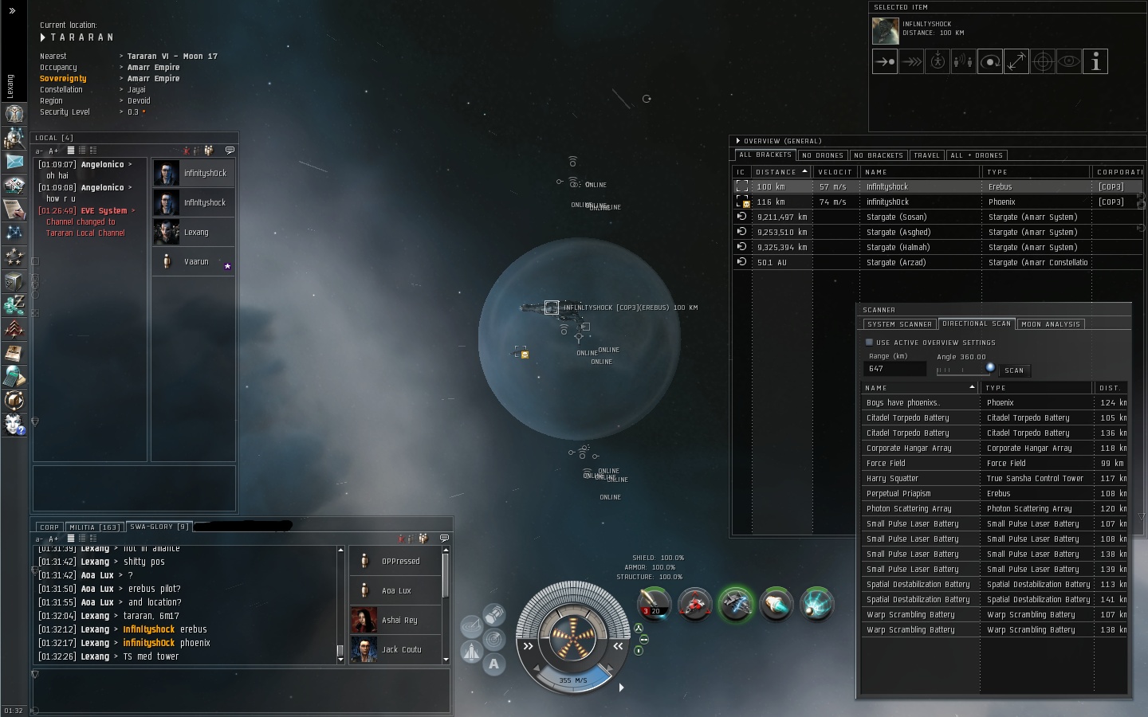The image size is (1148, 717).
Task: Show info for selected Infinityshock
Action: (x=1095, y=61)
